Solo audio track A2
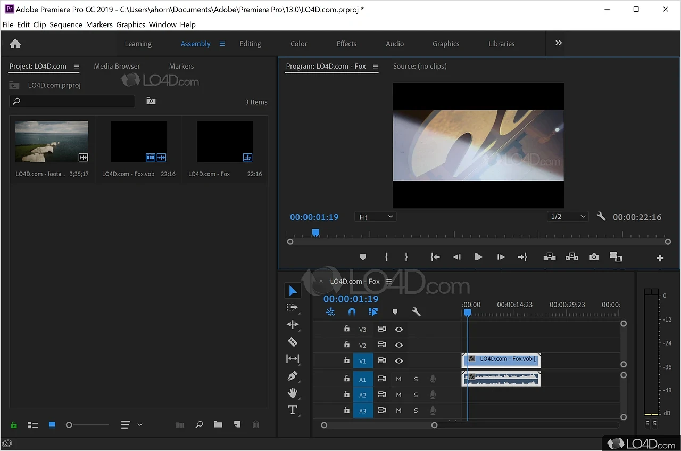The image size is (681, 451). click(x=416, y=395)
